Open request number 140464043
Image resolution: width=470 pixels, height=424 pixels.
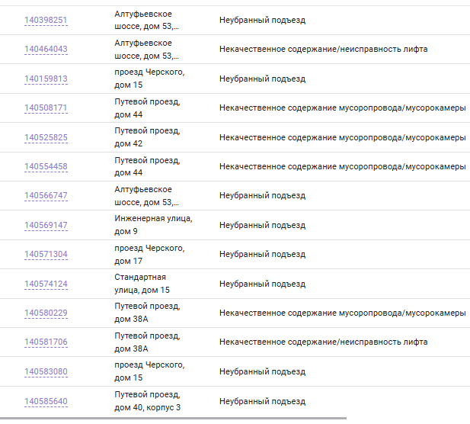(x=46, y=49)
